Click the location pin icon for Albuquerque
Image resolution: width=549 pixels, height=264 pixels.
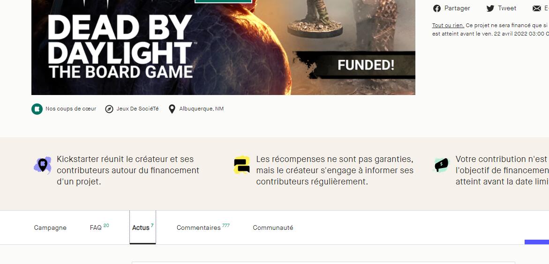pyautogui.click(x=172, y=109)
